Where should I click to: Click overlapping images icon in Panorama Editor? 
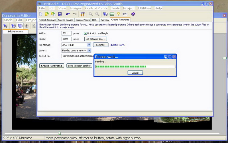13,26
